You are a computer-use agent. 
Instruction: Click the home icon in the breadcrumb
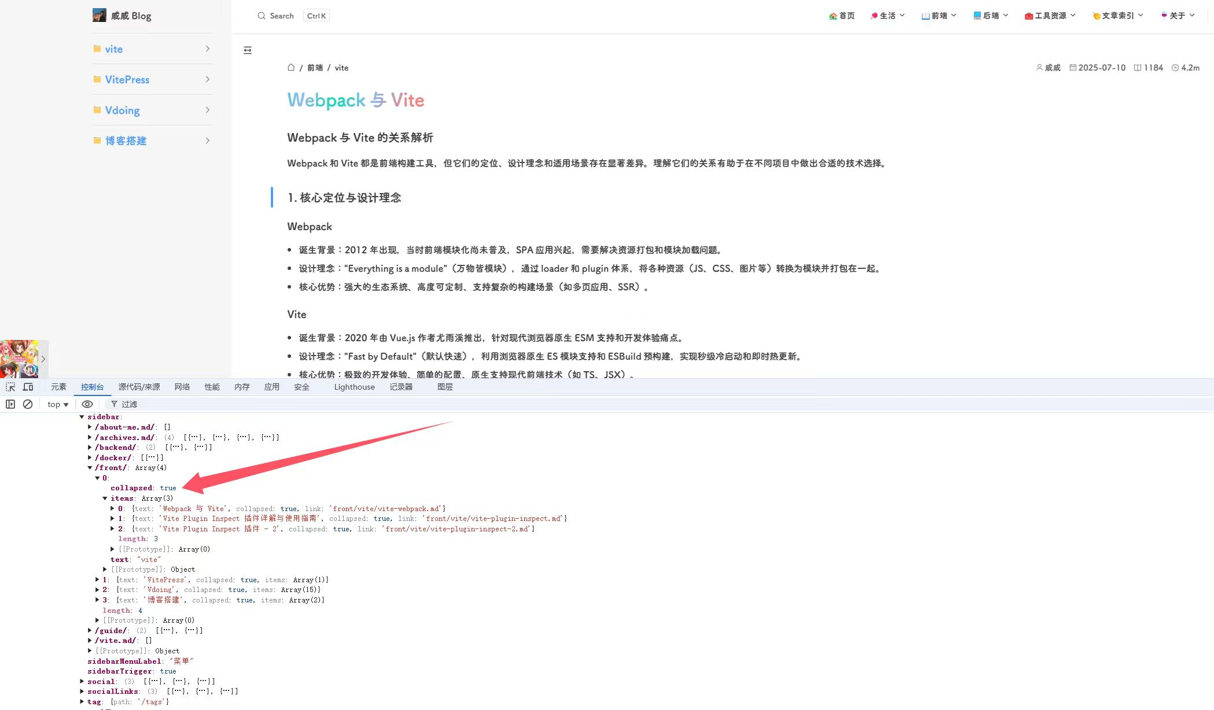[x=291, y=68]
